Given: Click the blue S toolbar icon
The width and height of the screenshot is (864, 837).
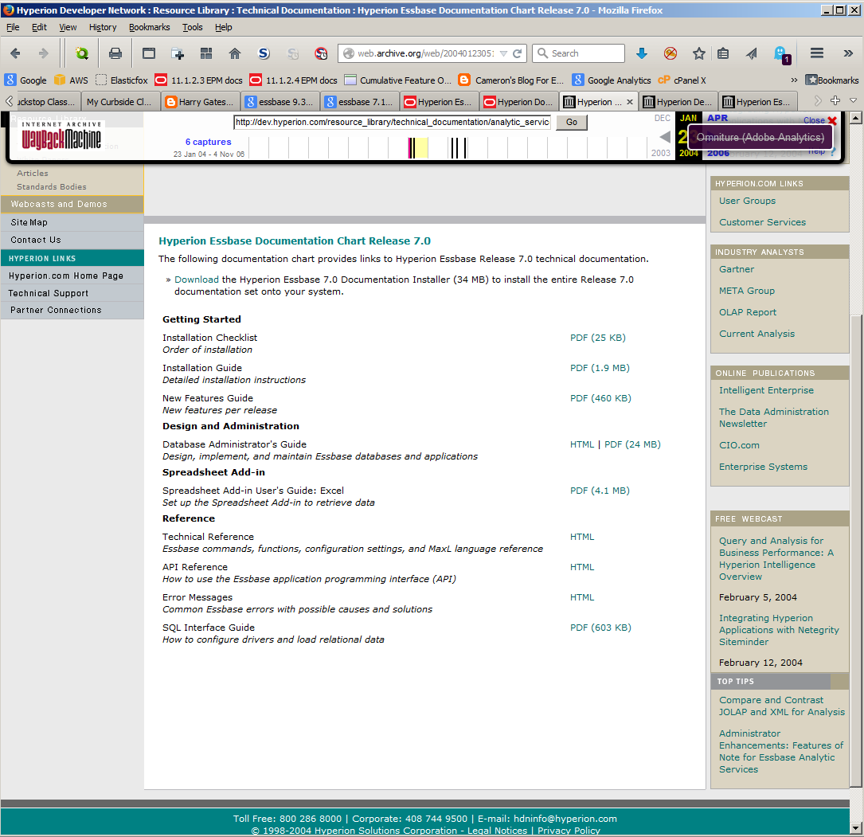Looking at the screenshot, I should [x=264, y=53].
